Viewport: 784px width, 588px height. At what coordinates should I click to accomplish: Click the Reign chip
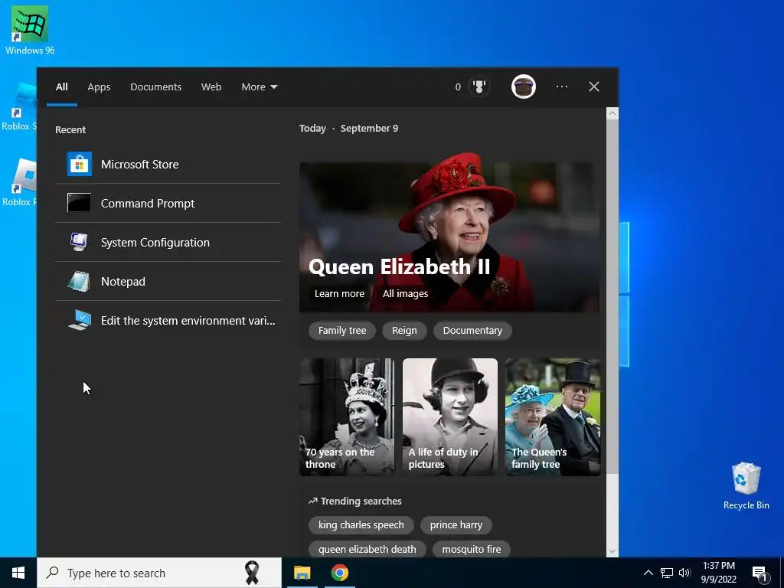(x=404, y=331)
